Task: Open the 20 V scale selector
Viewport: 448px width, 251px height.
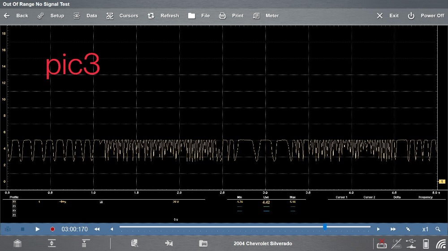Action: point(176,202)
